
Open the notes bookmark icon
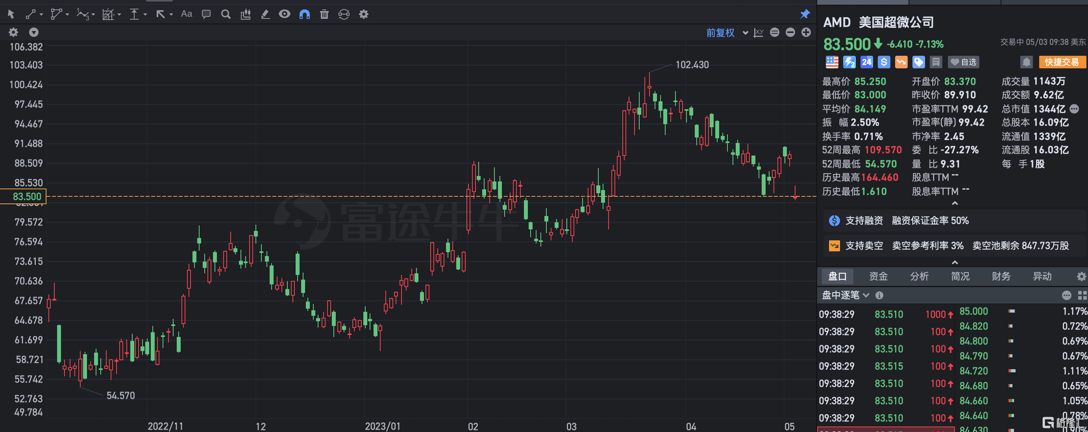936,62
